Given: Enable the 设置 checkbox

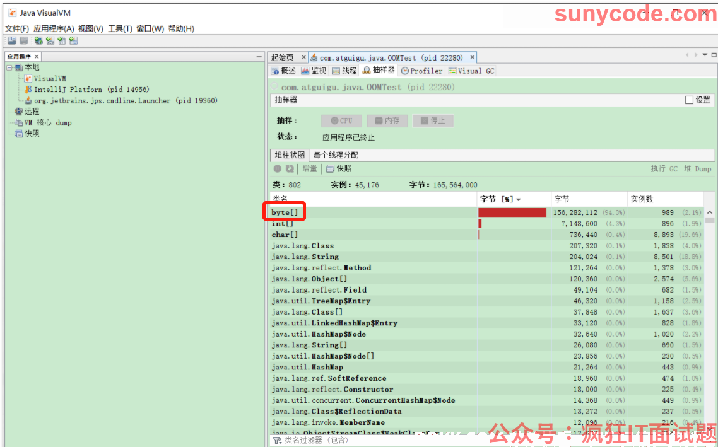Looking at the screenshot, I should [689, 100].
